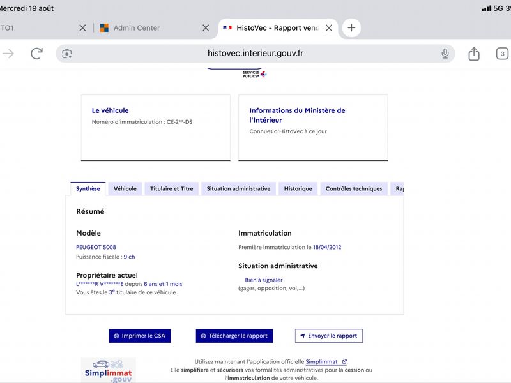The height and width of the screenshot is (383, 511).
Task: Click the Simplimmat.gouv logo image
Action: (x=108, y=370)
